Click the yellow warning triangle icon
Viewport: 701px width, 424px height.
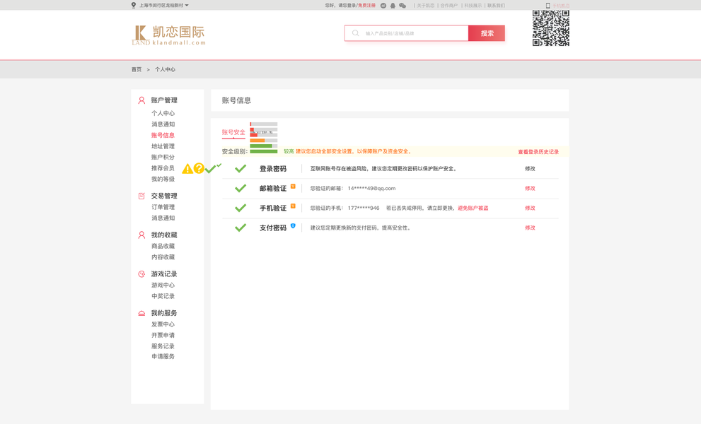[188, 169]
